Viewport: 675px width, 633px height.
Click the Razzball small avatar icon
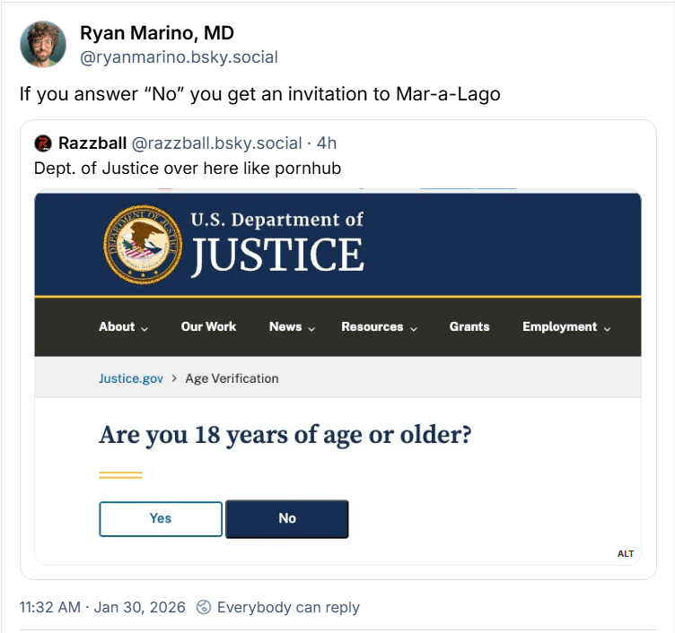click(42, 143)
